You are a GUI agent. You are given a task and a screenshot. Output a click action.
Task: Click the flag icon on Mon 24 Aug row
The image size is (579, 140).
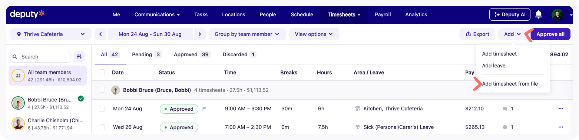pyautogui.click(x=204, y=109)
